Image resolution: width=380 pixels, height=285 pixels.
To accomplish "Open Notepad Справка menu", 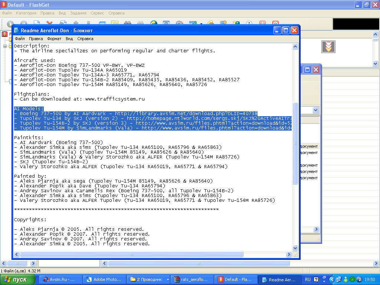I will pos(85,39).
